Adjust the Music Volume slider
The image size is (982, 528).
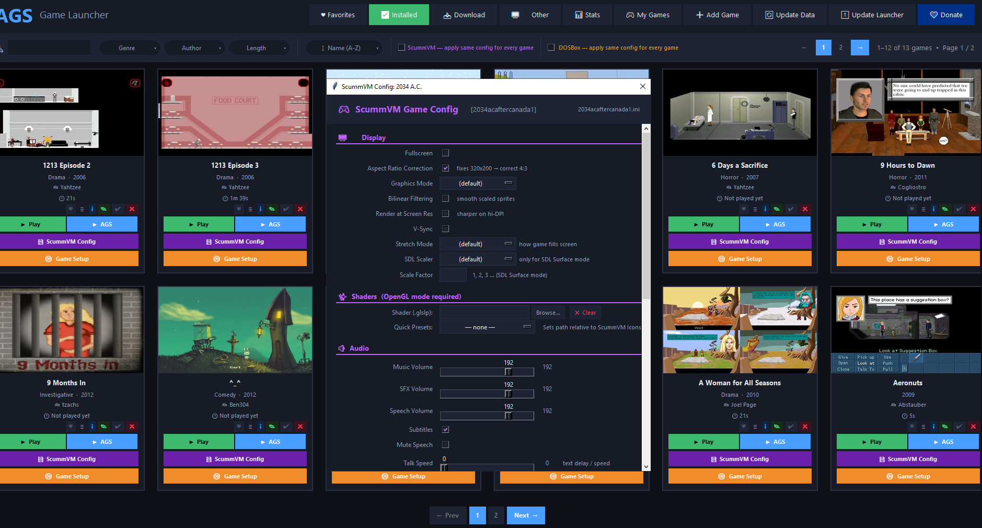(x=487, y=372)
